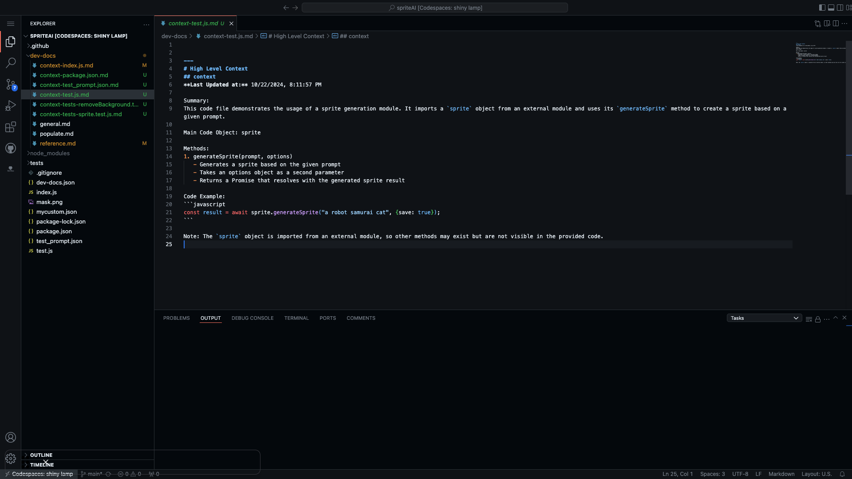Open the GitHub sidebar icon
This screenshot has height=479, width=852.
[x=11, y=148]
